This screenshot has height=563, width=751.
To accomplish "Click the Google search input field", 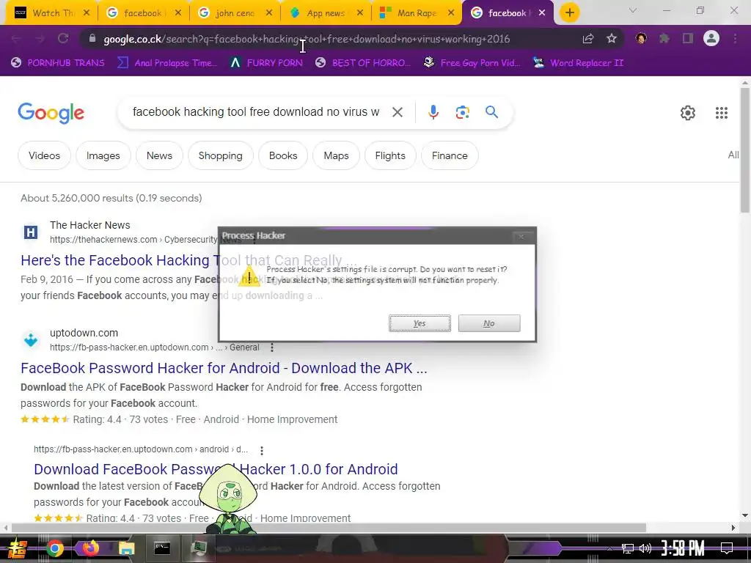I will [x=256, y=112].
